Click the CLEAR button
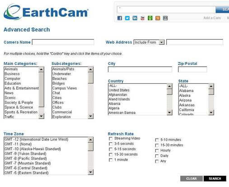 click(x=192, y=178)
